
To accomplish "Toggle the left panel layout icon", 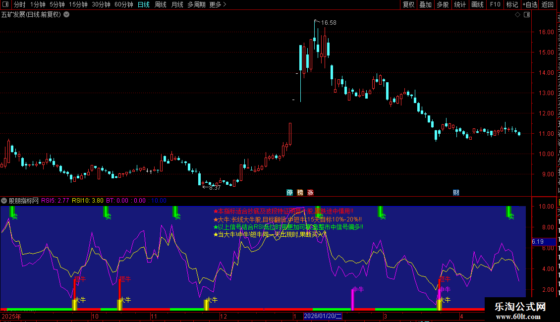I will coord(5,4).
